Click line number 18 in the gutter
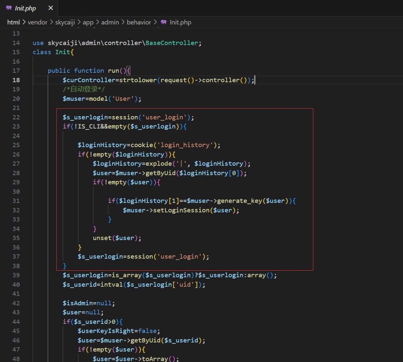Screen dimensions: 403x362 16,80
